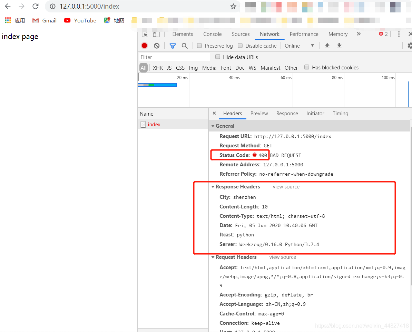
Task: Click the browser forward arrow
Action: click(x=21, y=6)
